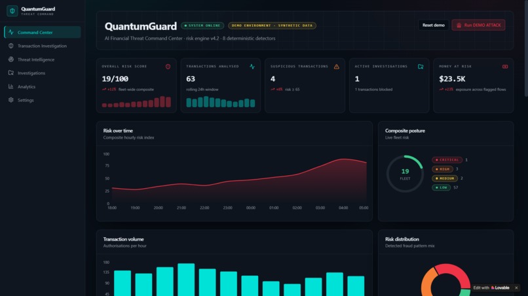
Task: Click the red risk sparkline bars
Action: (136, 102)
